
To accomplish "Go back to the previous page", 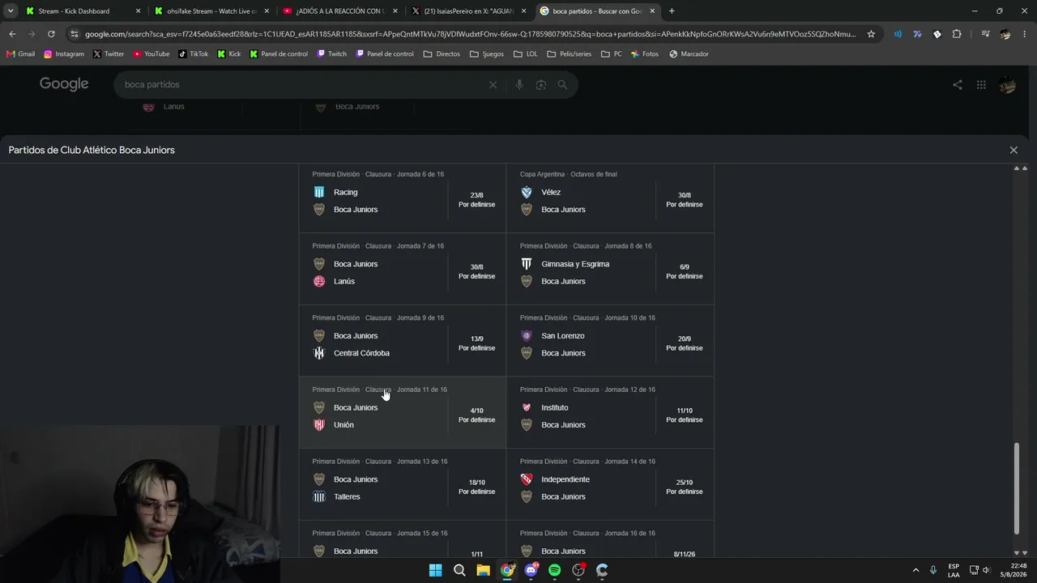I will [x=12, y=34].
